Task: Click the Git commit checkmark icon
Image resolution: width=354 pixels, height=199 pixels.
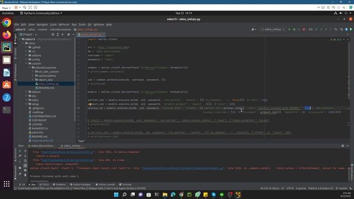Action: 321,29
